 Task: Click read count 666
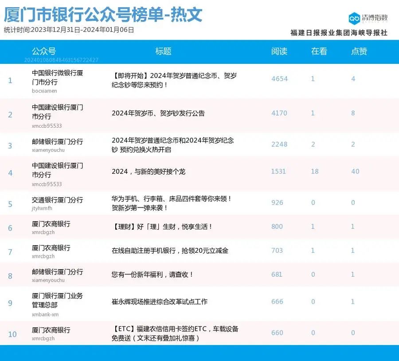point(277,302)
